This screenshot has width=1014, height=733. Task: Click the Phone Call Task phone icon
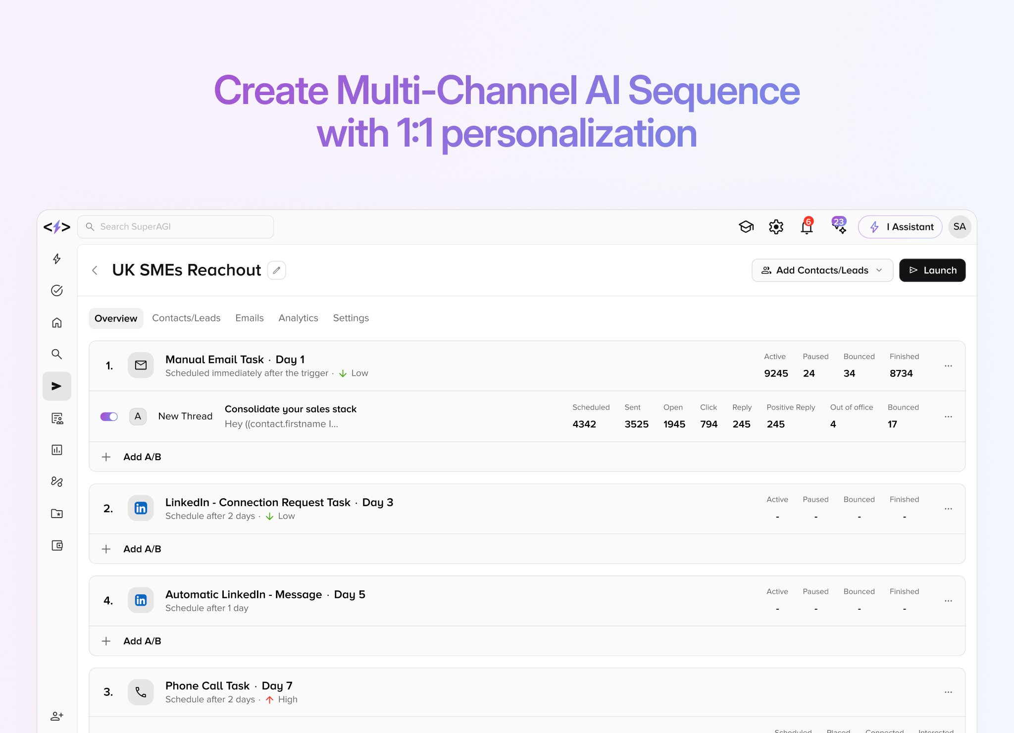(141, 692)
